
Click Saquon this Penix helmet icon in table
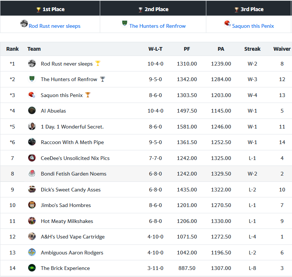(x=32, y=95)
